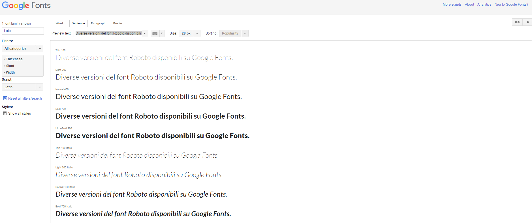Click the '1 font family shown' text
Image resolution: width=532 pixels, height=223 pixels.
(16, 23)
